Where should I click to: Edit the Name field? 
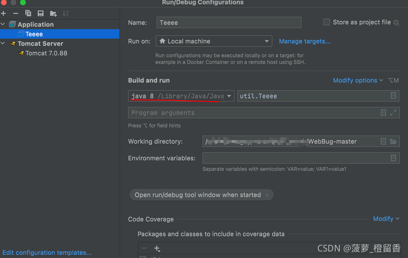coord(229,23)
